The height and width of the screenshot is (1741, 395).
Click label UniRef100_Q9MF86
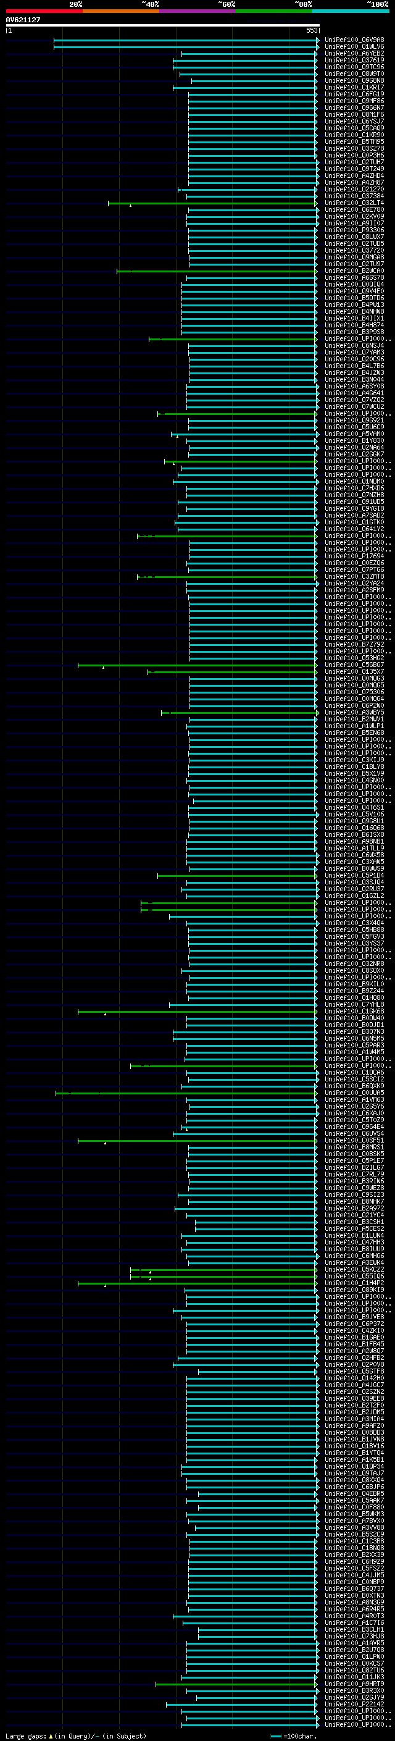pos(354,101)
